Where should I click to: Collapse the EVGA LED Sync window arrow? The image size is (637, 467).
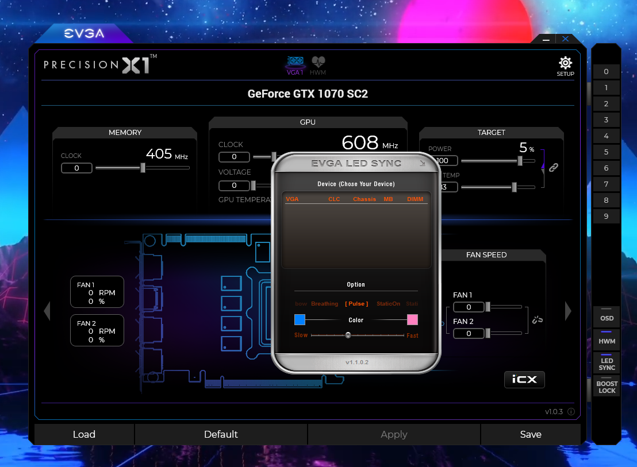pyautogui.click(x=423, y=163)
